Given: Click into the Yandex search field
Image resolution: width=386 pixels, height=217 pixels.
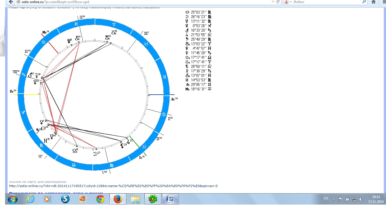Looking at the screenshot, I should click(x=325, y=2).
